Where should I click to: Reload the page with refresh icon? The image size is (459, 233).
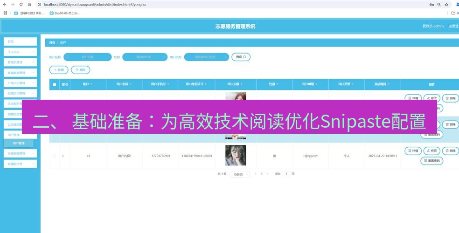[21, 4]
